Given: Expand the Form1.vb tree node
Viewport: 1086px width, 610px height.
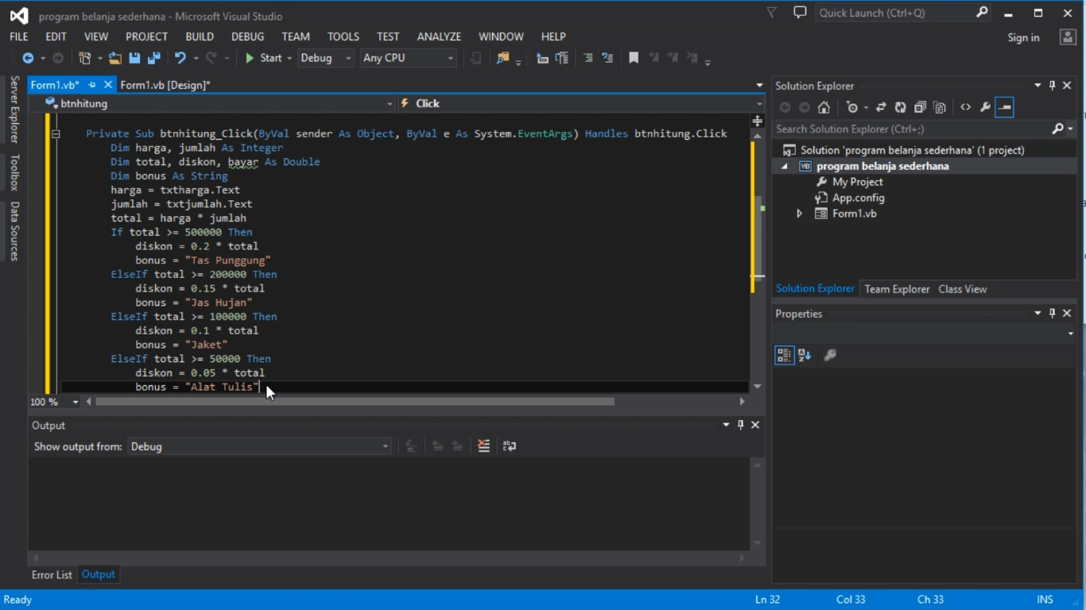Looking at the screenshot, I should [800, 214].
